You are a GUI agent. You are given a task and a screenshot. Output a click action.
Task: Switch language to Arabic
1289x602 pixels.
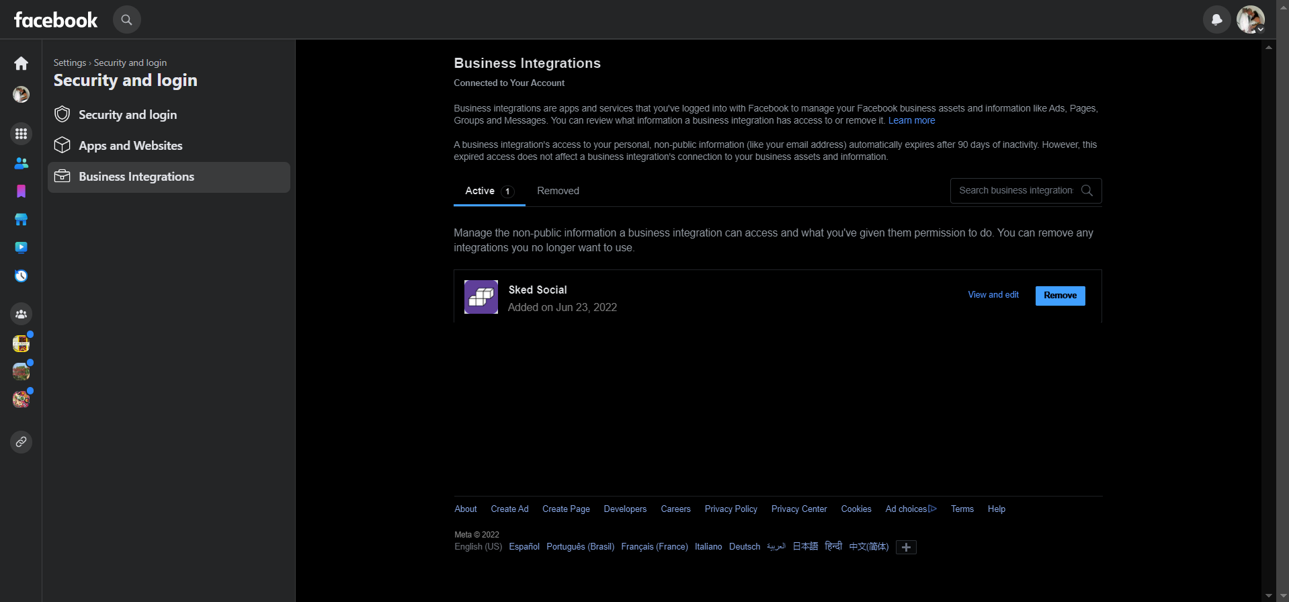[776, 547]
